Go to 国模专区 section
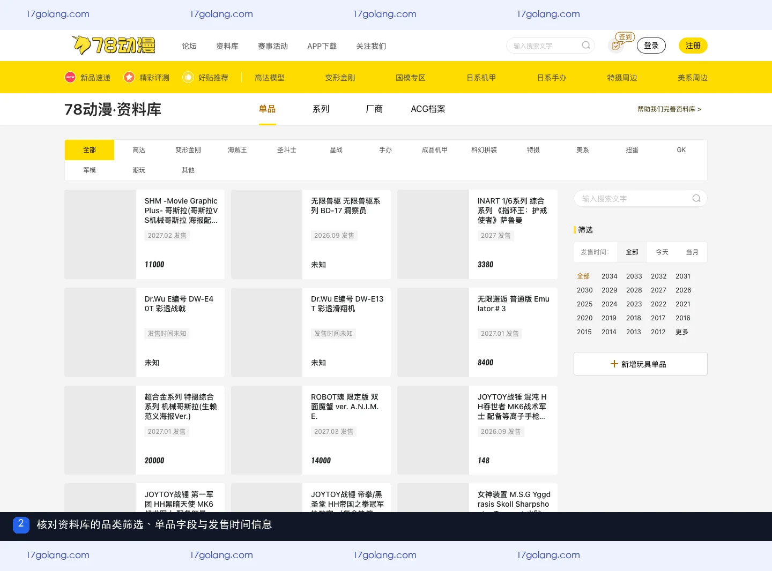This screenshot has height=571, width=772. click(411, 78)
